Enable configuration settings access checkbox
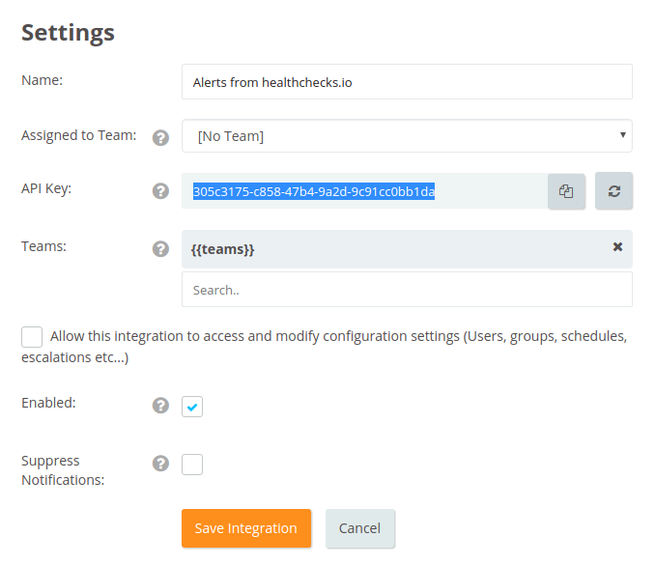 (32, 337)
